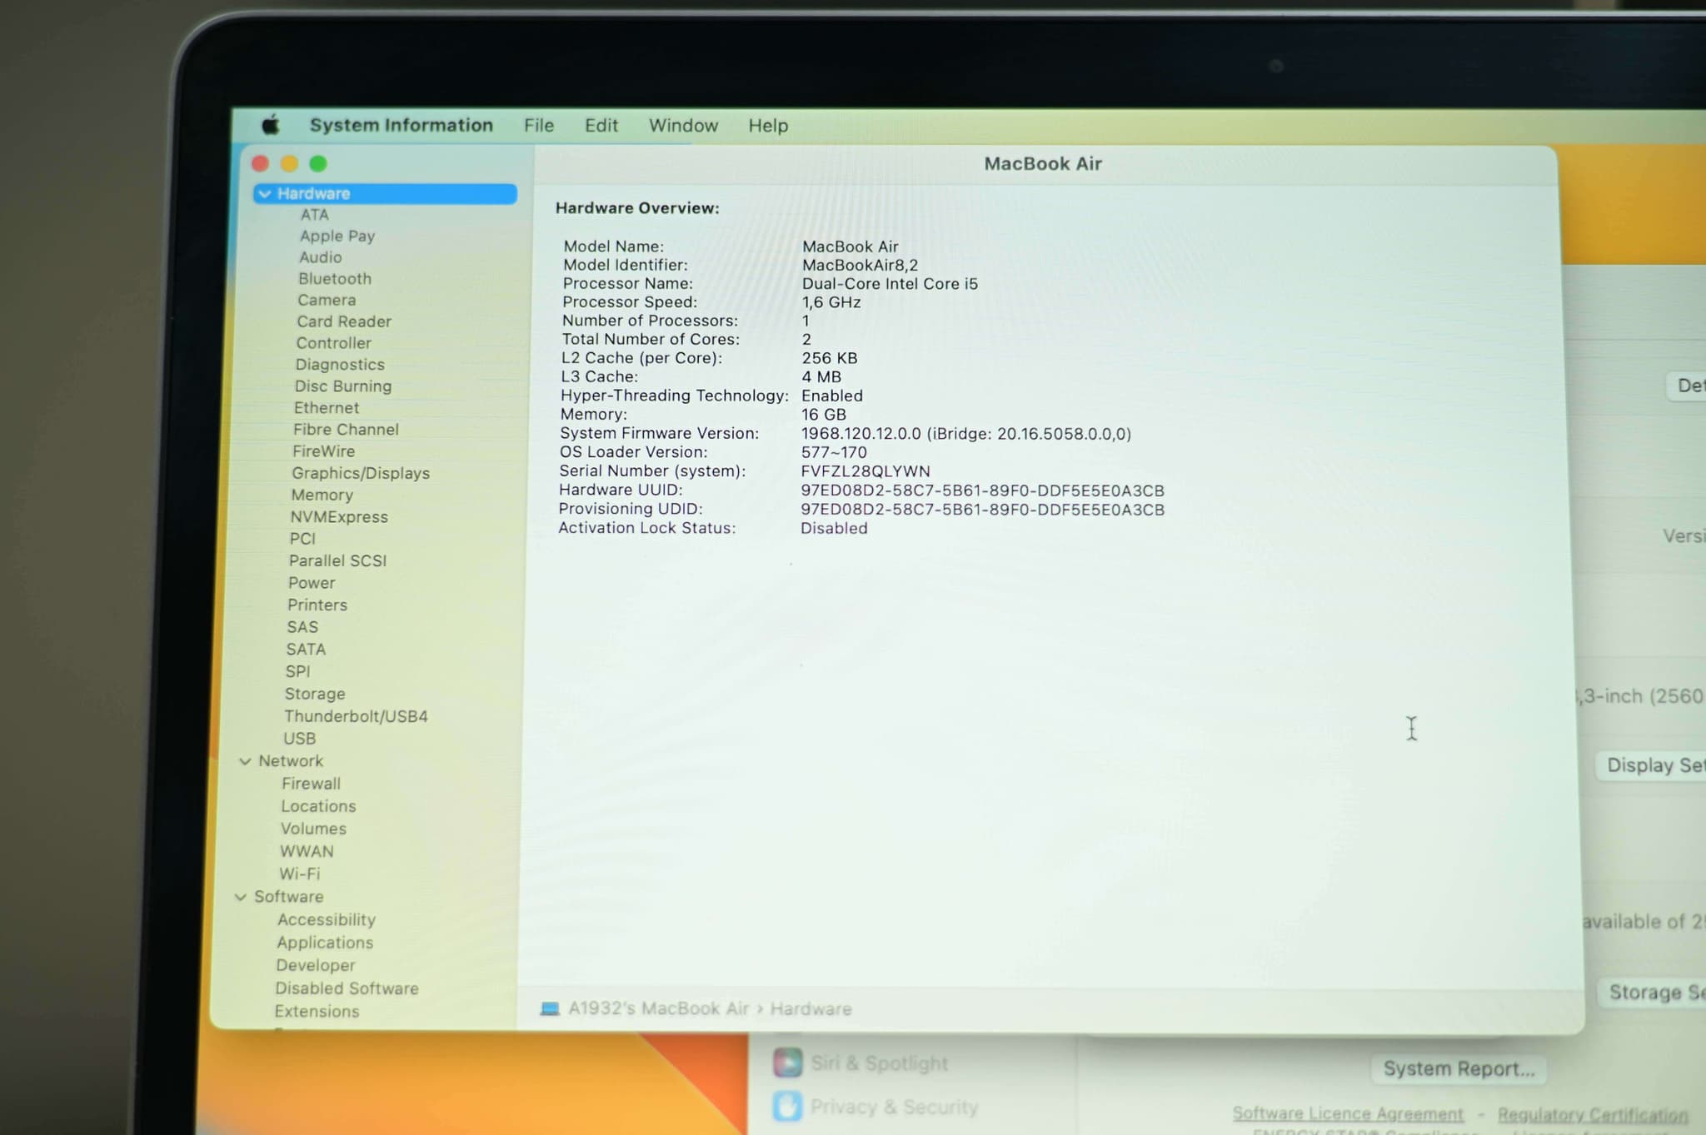
Task: Select Parallel SCSI in the sidebar
Action: [x=337, y=560]
